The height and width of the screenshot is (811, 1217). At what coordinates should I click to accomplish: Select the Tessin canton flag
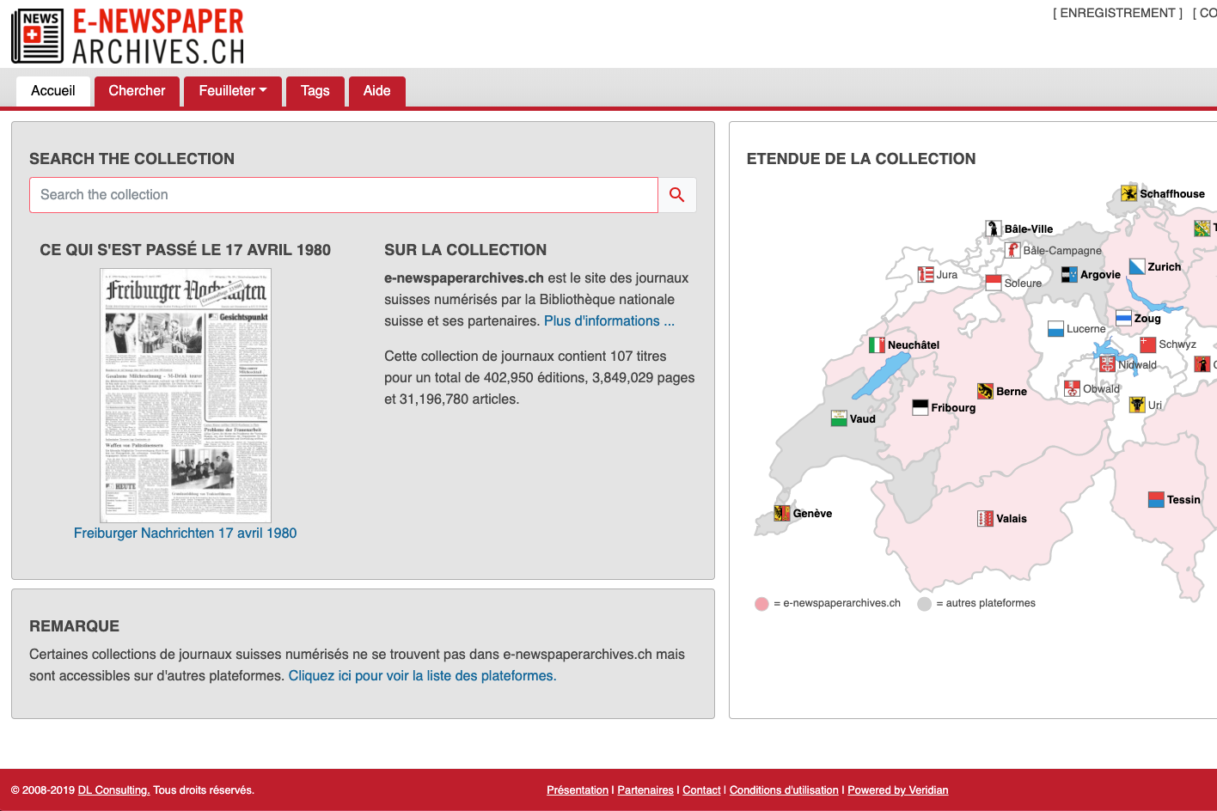pyautogui.click(x=1157, y=499)
